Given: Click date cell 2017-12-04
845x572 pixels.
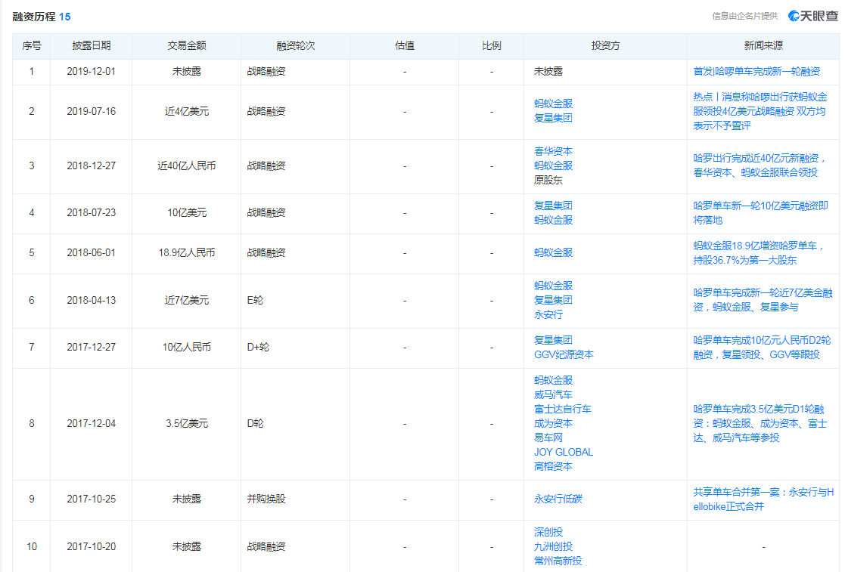Looking at the screenshot, I should tap(91, 423).
